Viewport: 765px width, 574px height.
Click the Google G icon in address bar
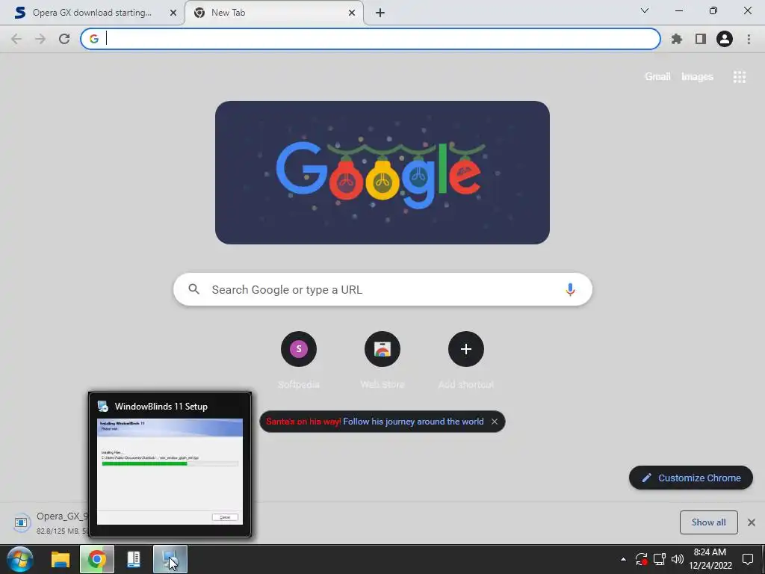(x=93, y=39)
